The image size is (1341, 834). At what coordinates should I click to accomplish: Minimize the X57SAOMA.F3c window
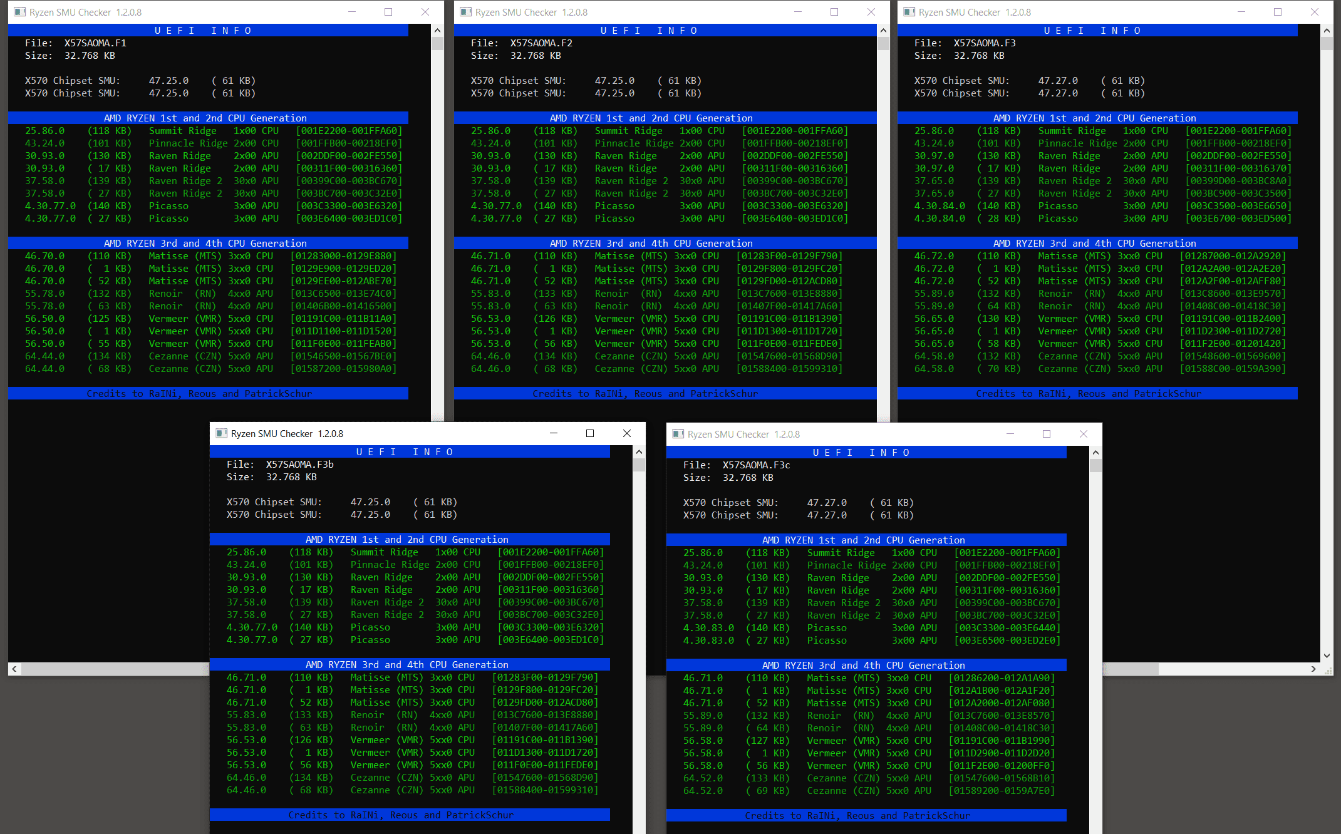tap(1010, 434)
